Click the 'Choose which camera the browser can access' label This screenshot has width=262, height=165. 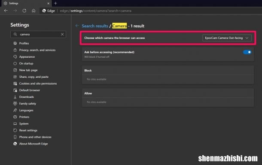[114, 38]
